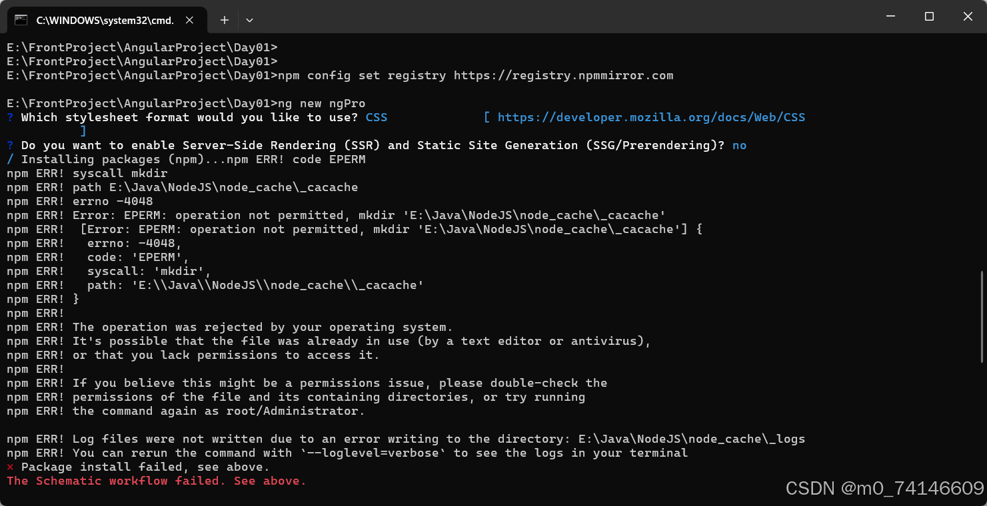
Task: Click the 'no' SSR answer text
Action: coord(739,145)
